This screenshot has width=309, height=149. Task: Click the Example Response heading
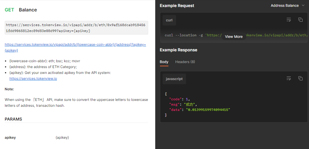click(x=178, y=50)
